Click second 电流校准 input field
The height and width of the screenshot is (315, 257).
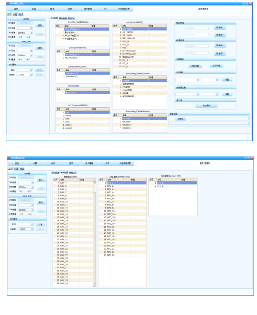[197, 53]
